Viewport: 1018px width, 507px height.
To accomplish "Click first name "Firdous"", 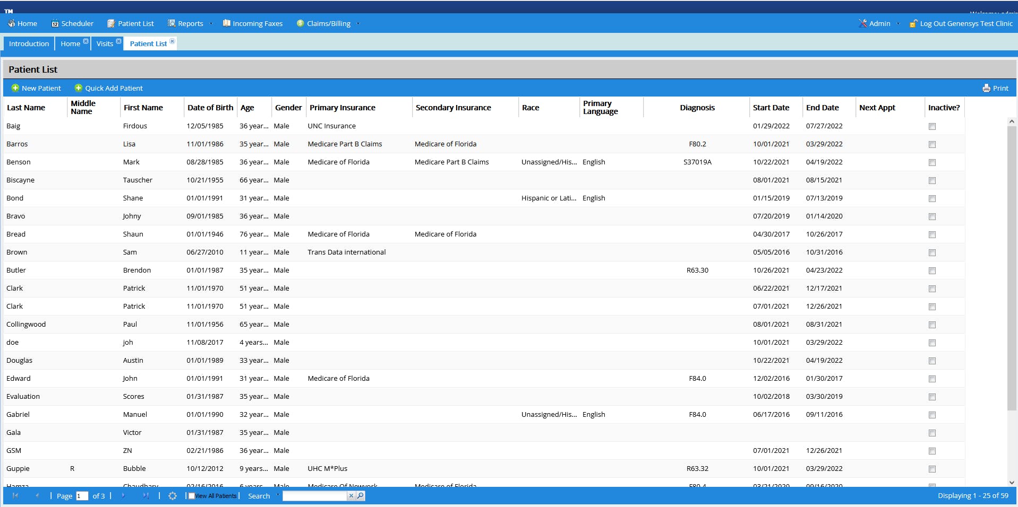I will coord(135,126).
